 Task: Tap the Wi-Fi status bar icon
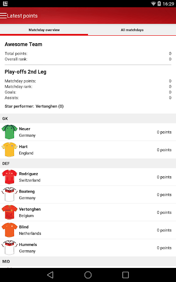tap(153, 4)
